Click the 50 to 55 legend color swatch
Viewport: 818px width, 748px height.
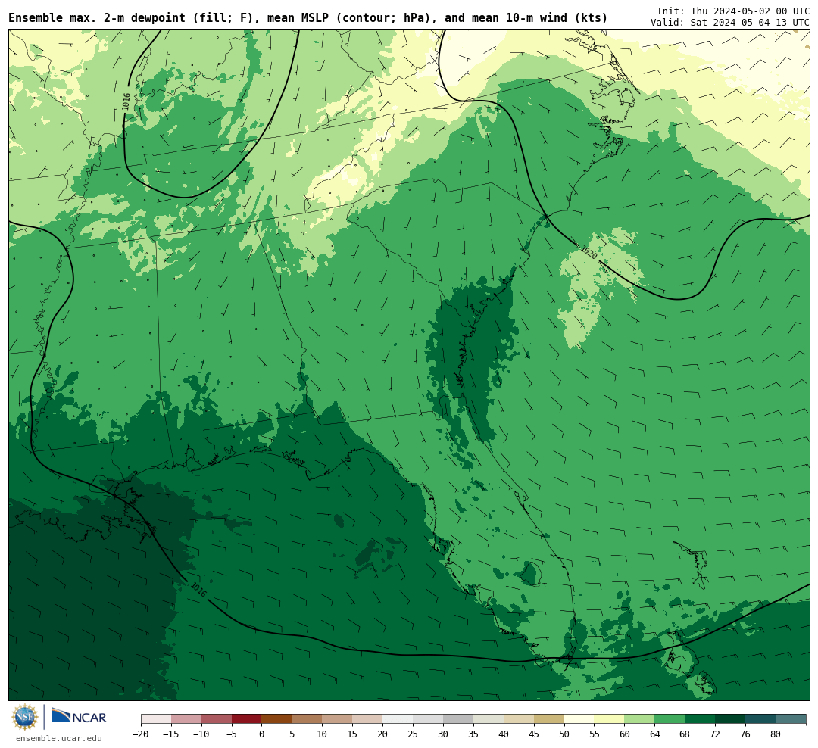579,719
